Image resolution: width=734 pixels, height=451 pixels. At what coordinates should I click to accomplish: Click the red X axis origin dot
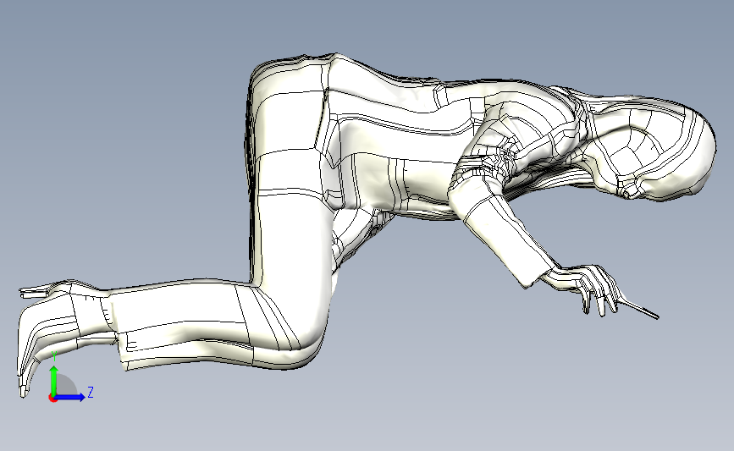(x=52, y=398)
